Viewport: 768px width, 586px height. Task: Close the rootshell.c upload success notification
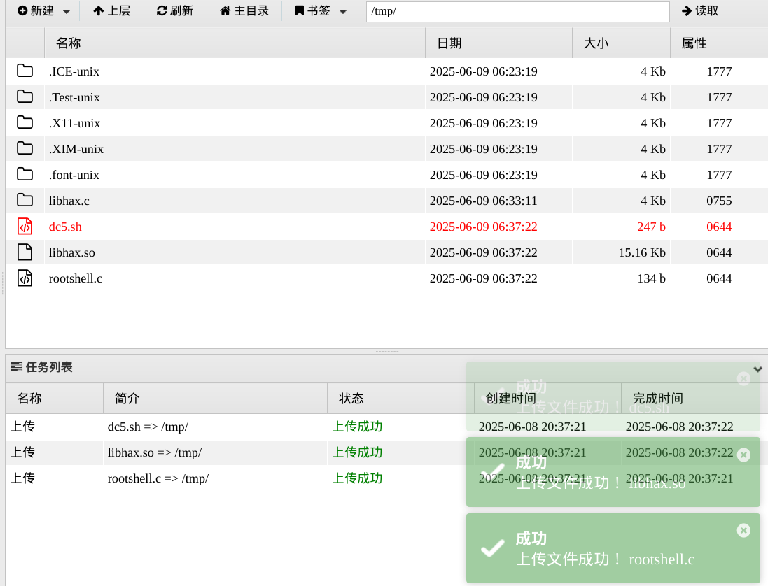point(743,531)
